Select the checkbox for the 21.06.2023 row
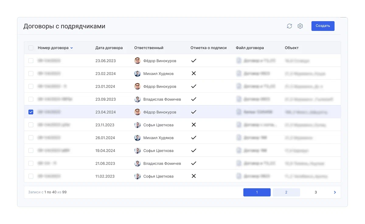This screenshot has width=365, height=224. click(31, 163)
